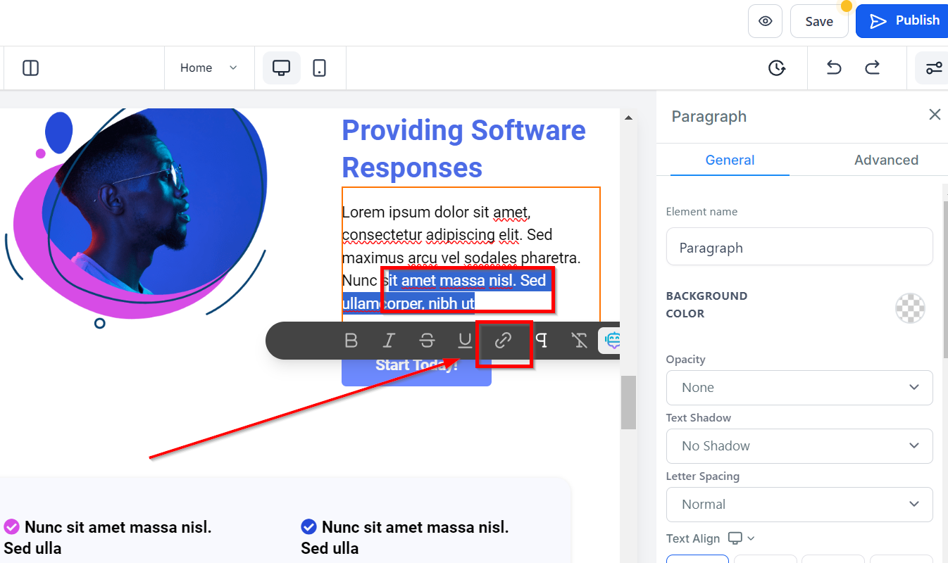Click the blue Publish button
This screenshot has width=948, height=563.
coord(903,21)
